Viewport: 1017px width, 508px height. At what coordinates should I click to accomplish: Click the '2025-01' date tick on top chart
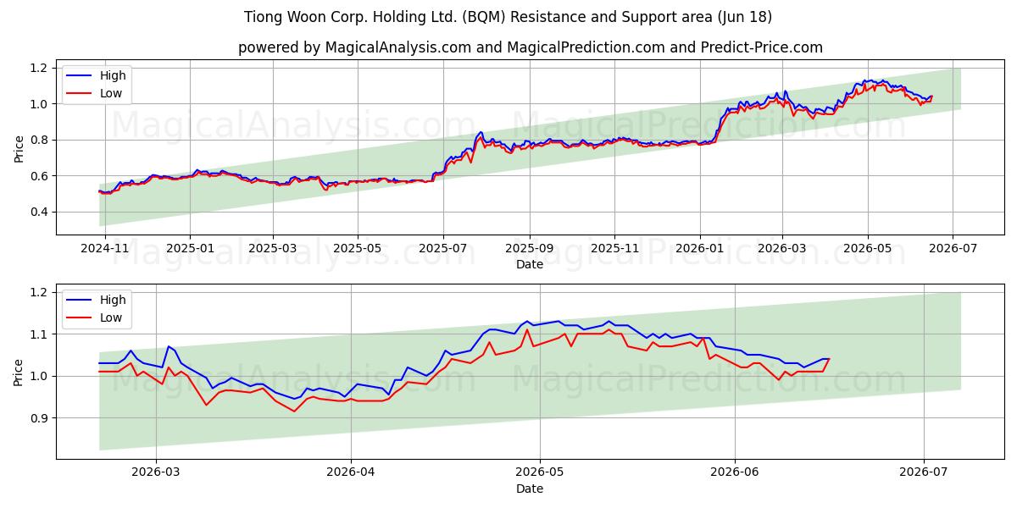[x=190, y=248]
